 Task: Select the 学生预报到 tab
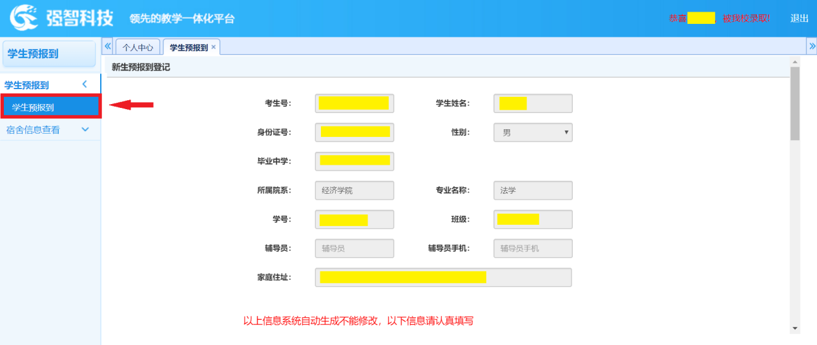point(189,48)
